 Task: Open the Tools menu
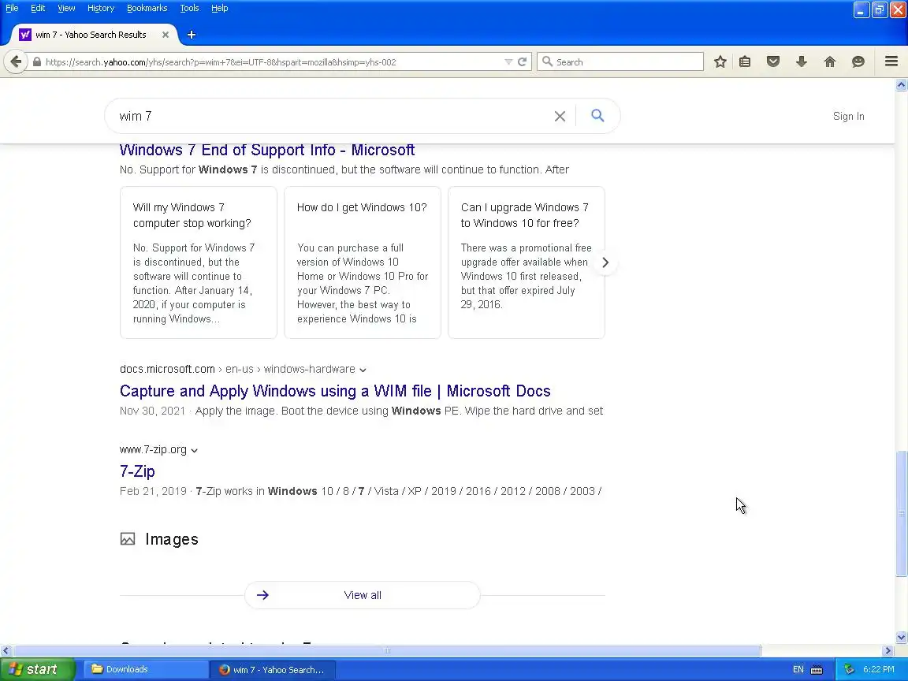coord(189,8)
